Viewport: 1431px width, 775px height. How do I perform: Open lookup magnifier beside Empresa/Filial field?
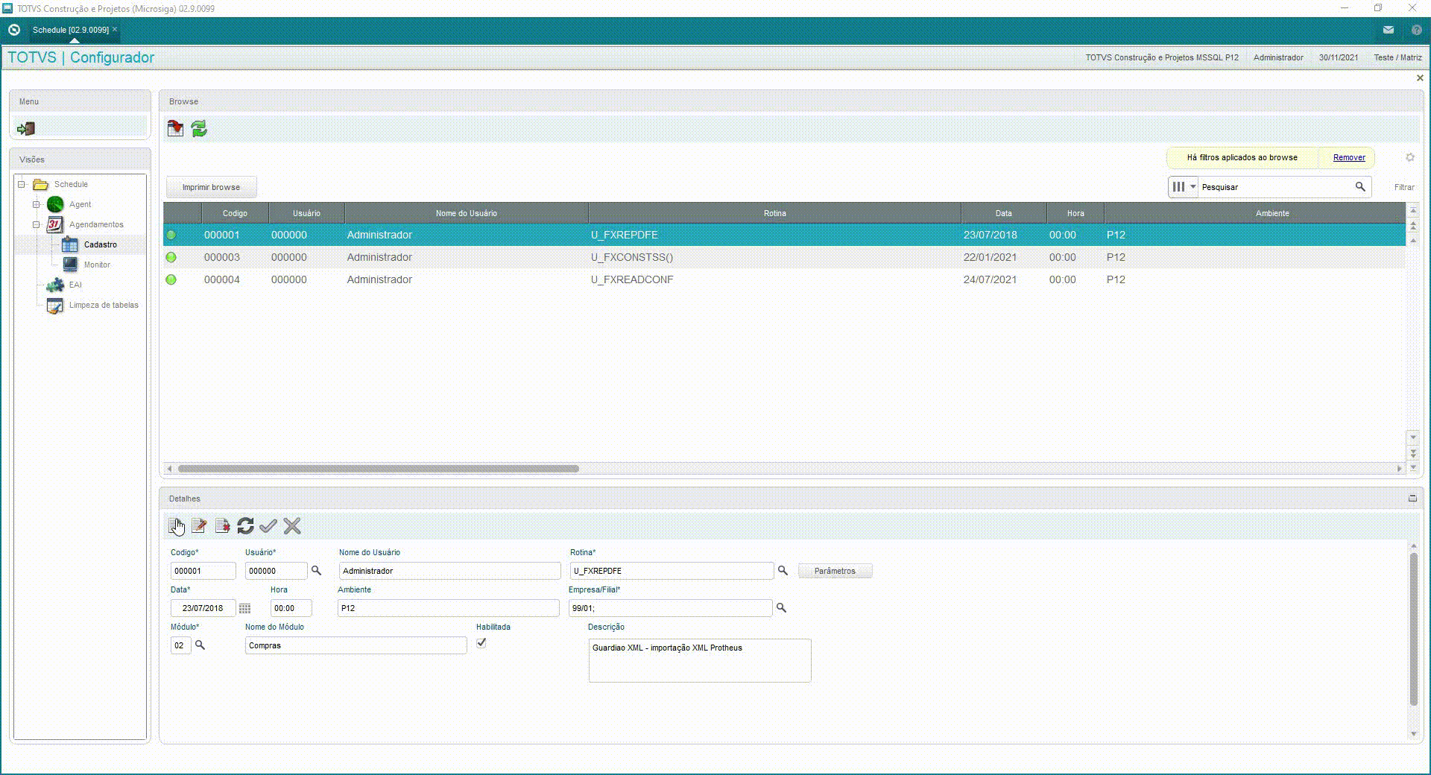point(781,608)
